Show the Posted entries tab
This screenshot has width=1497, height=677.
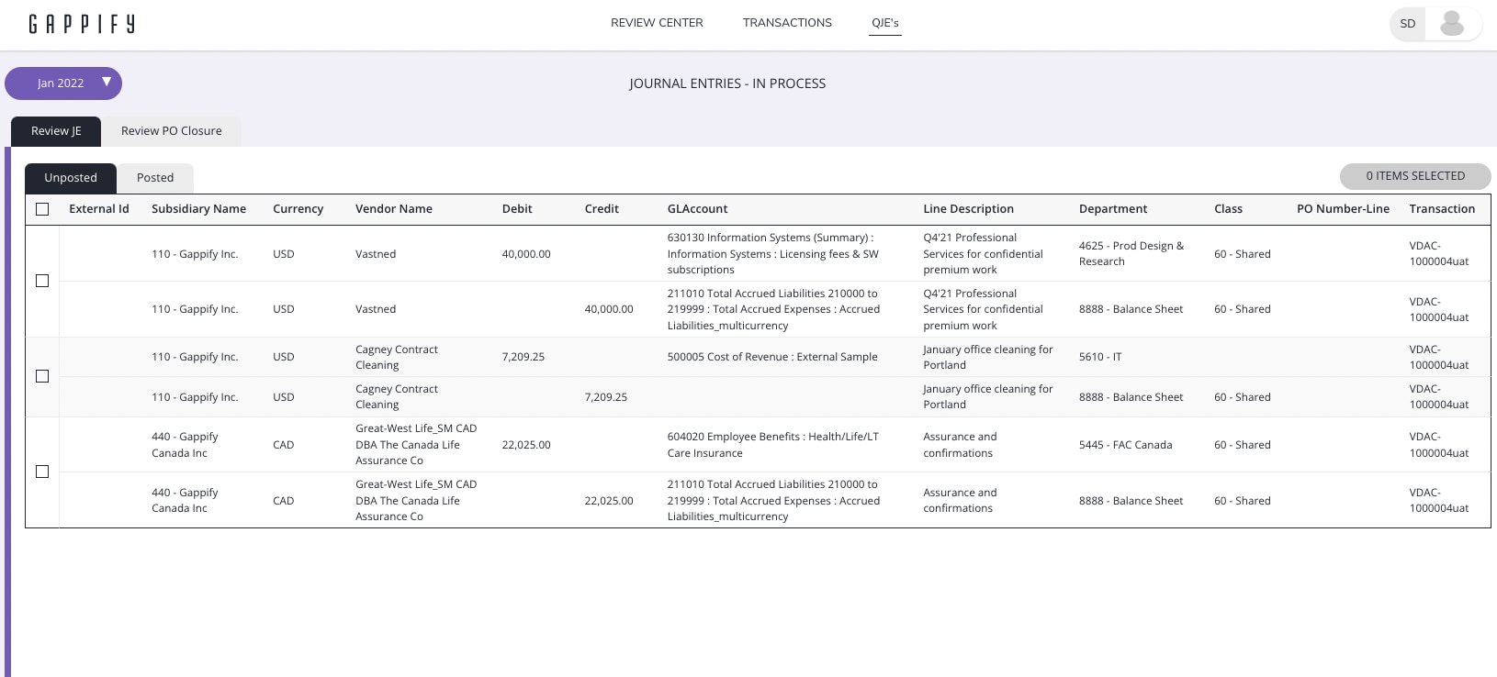[155, 178]
